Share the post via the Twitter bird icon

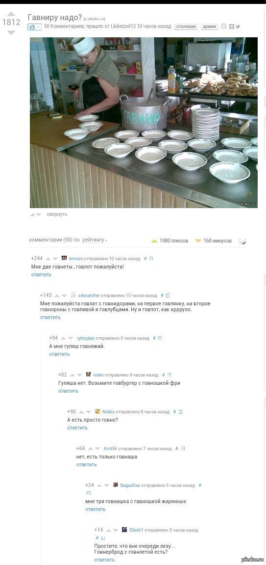pyautogui.click(x=238, y=27)
